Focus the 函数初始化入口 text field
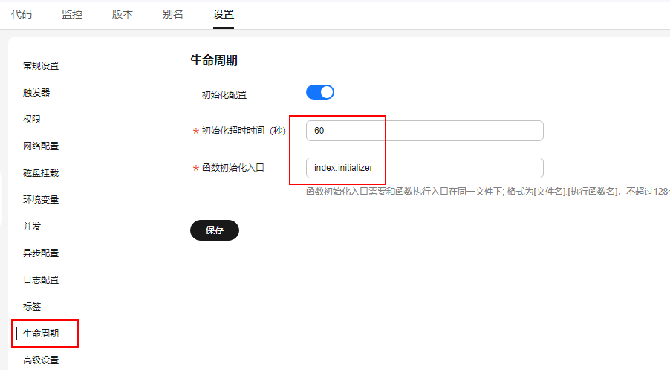This screenshot has height=370, width=670. point(424,168)
